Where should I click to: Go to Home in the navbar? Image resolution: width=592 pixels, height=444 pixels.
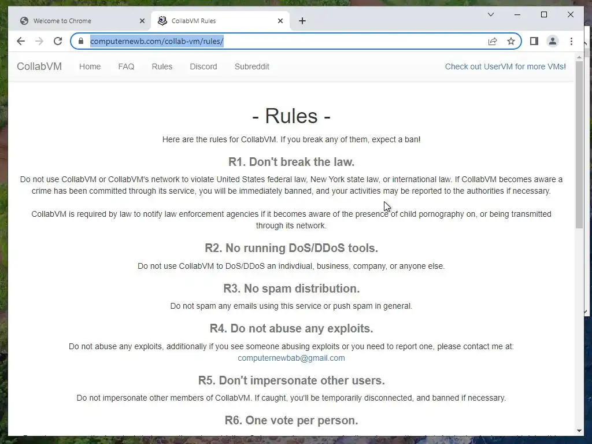(x=90, y=66)
